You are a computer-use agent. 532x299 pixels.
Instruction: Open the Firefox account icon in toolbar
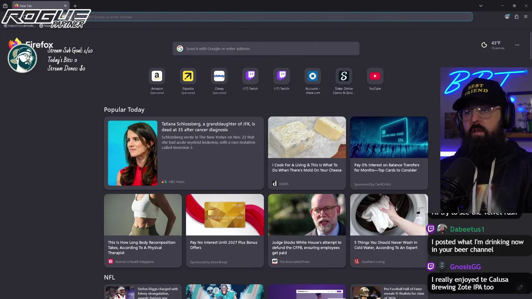point(507,17)
